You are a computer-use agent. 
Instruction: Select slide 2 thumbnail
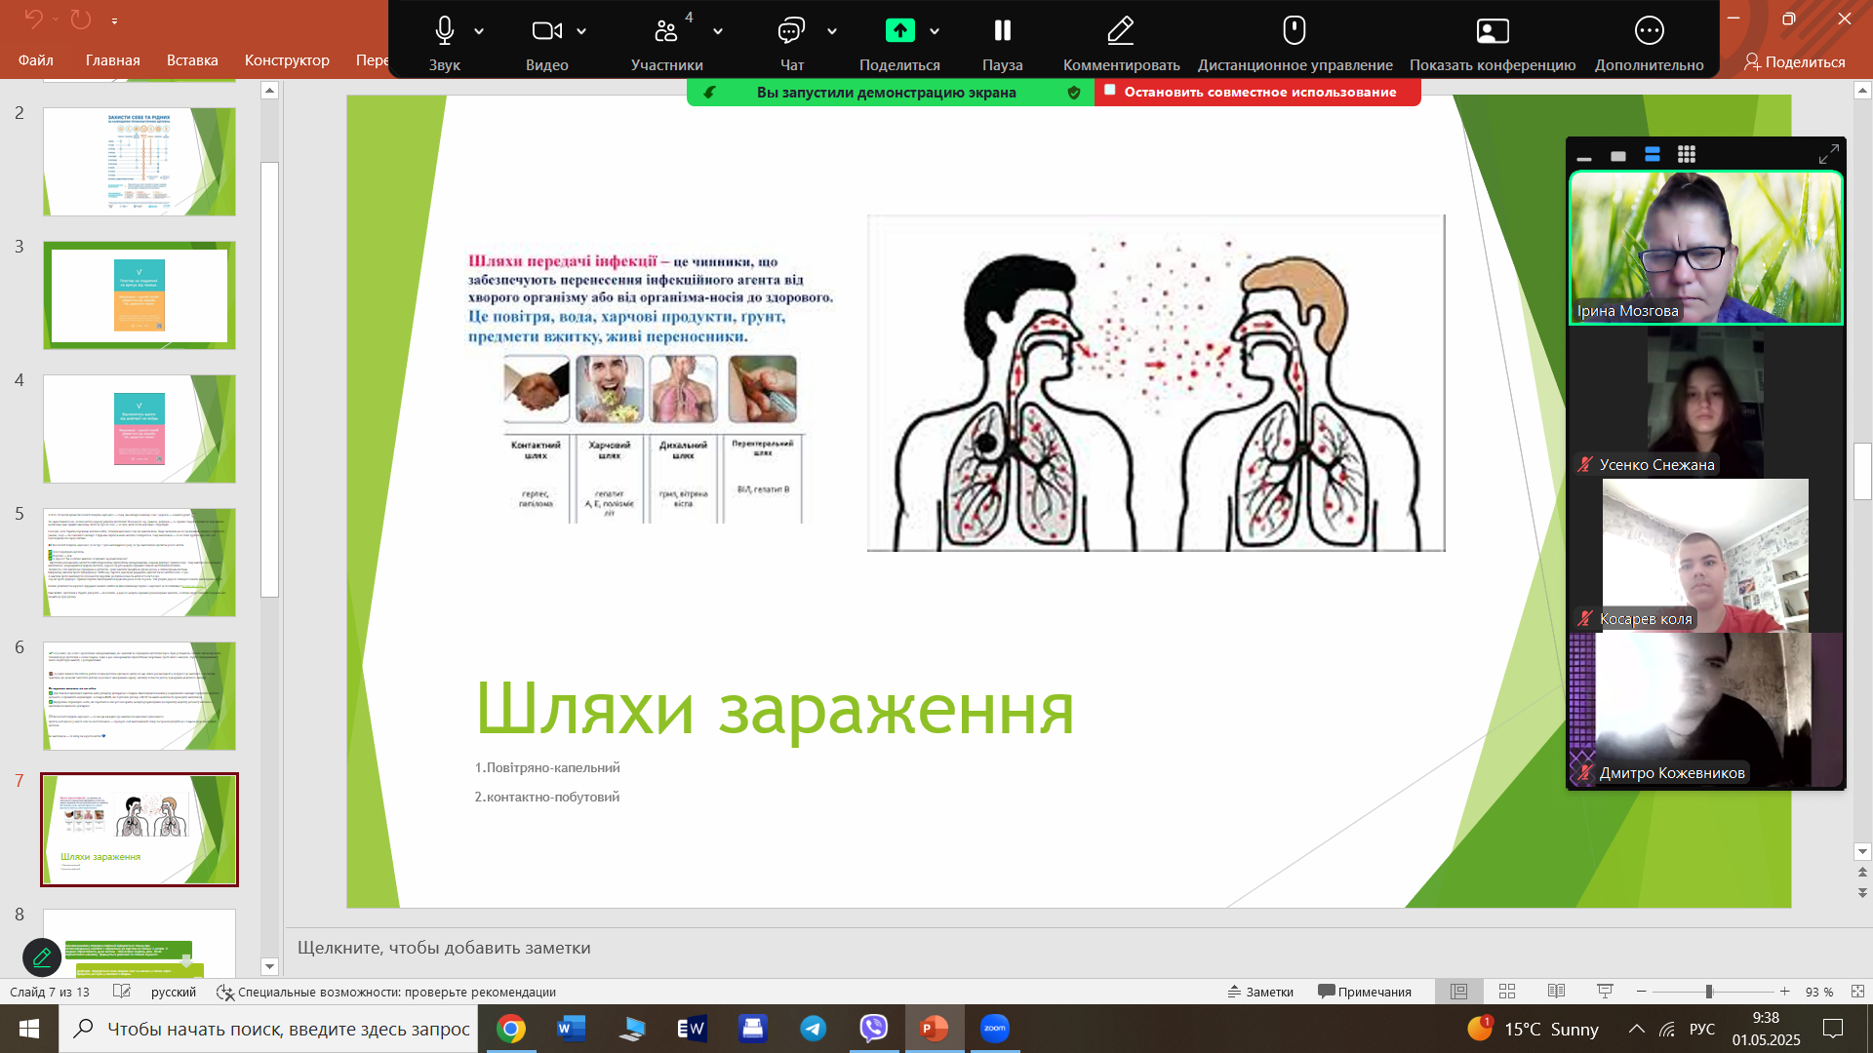[139, 161]
